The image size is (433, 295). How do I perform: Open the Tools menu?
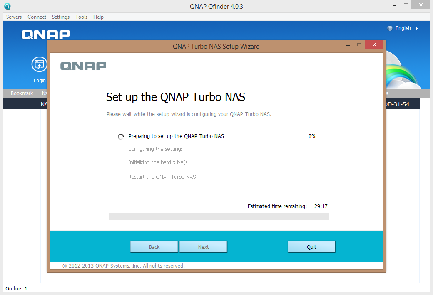click(82, 17)
